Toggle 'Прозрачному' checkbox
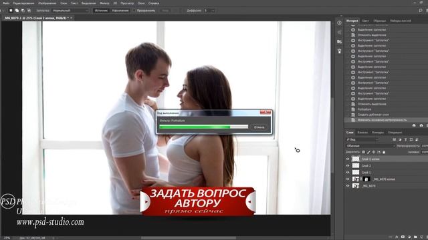 tap(134, 11)
